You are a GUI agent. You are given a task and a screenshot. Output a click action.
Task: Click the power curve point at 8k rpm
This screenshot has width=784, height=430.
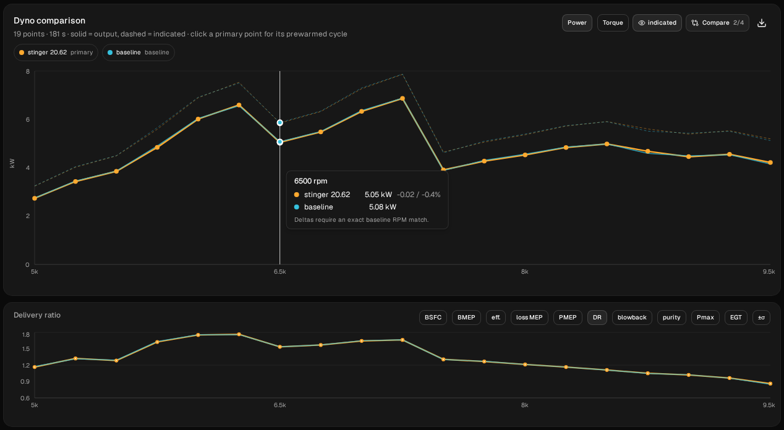pos(525,154)
